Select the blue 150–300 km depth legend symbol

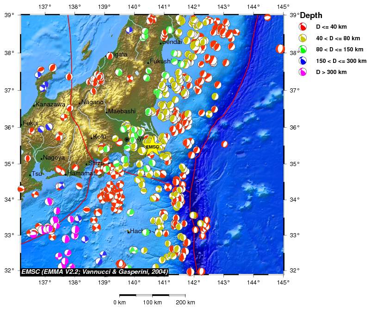tap(303, 61)
